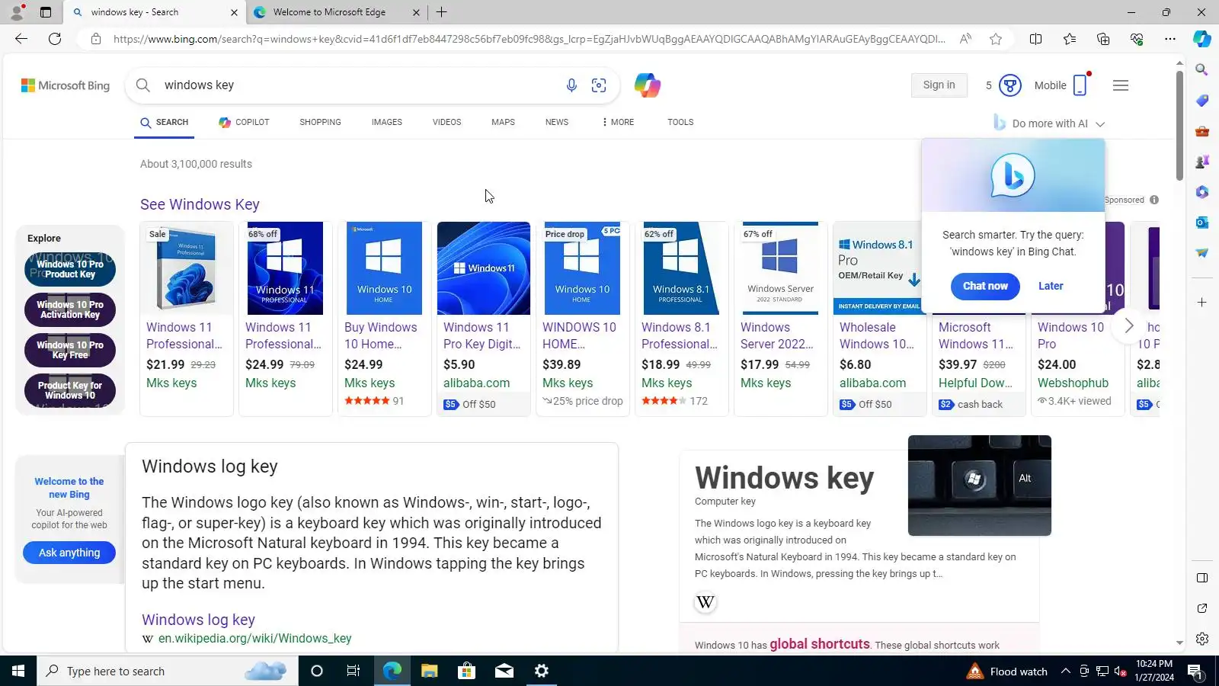Open Windows Server 2022 product image
Image resolution: width=1219 pixels, height=686 pixels.
click(780, 268)
